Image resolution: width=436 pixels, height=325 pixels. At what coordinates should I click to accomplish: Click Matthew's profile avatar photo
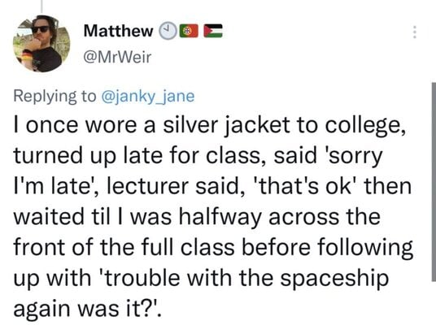(x=41, y=44)
